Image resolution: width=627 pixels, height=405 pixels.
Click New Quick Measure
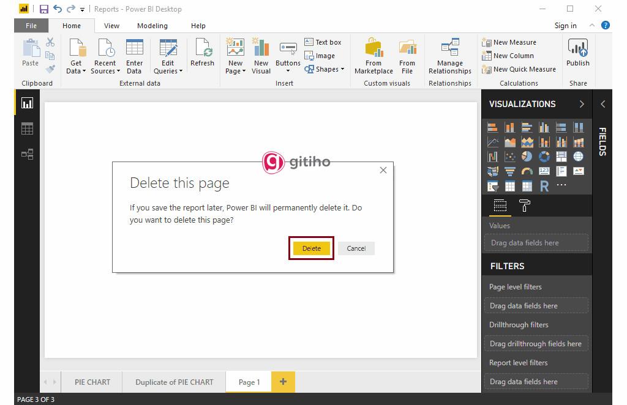coord(519,69)
